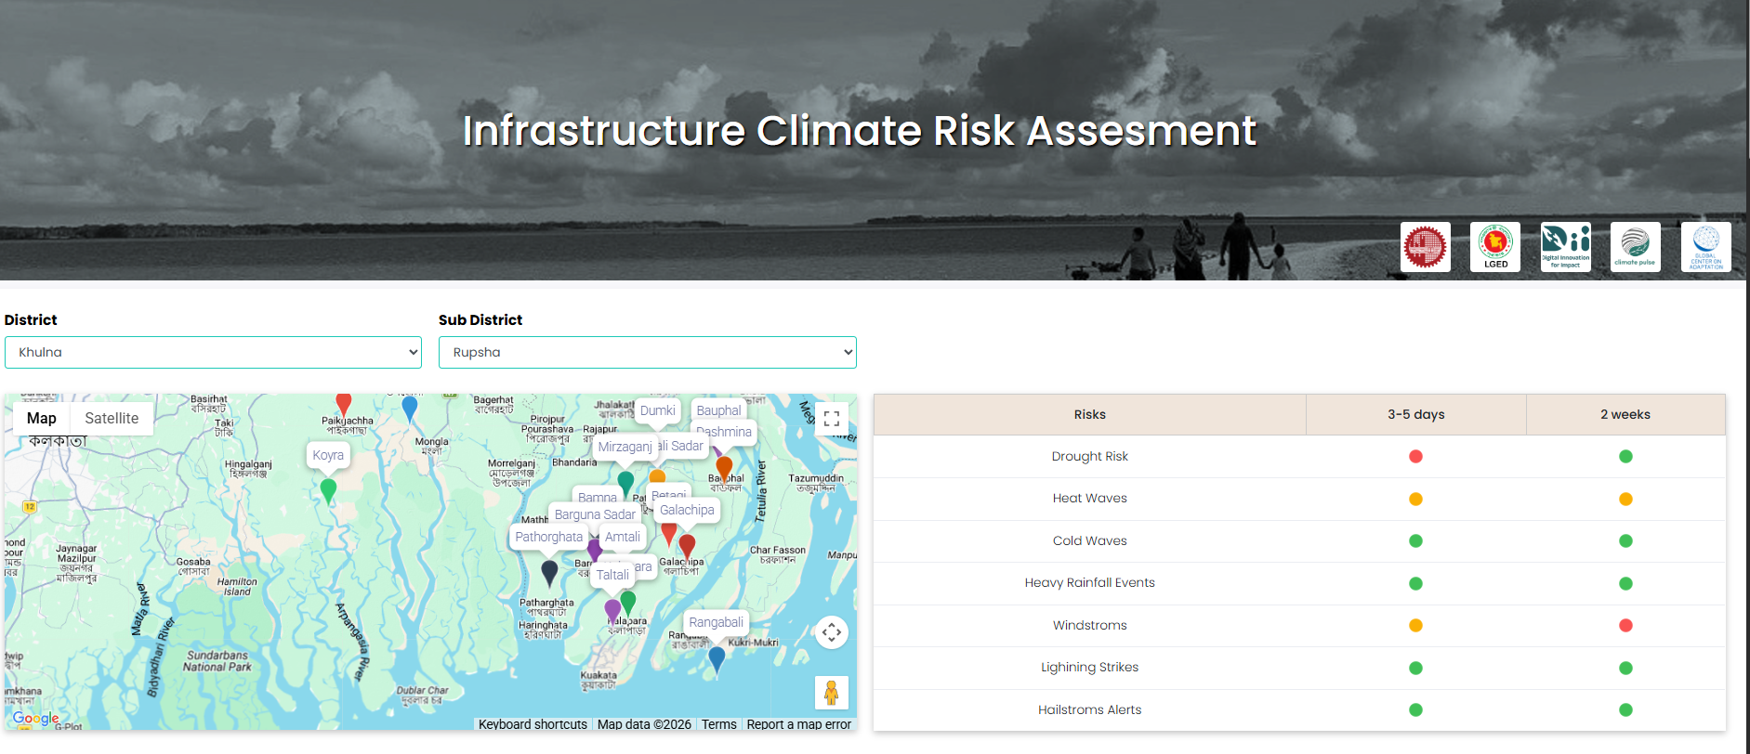The image size is (1750, 754).
Task: Open the map Terms link
Action: pyautogui.click(x=718, y=724)
